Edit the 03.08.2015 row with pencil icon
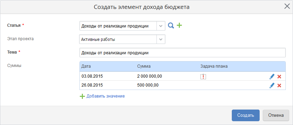Screen dimensions: 293x125 (x=272, y=77)
